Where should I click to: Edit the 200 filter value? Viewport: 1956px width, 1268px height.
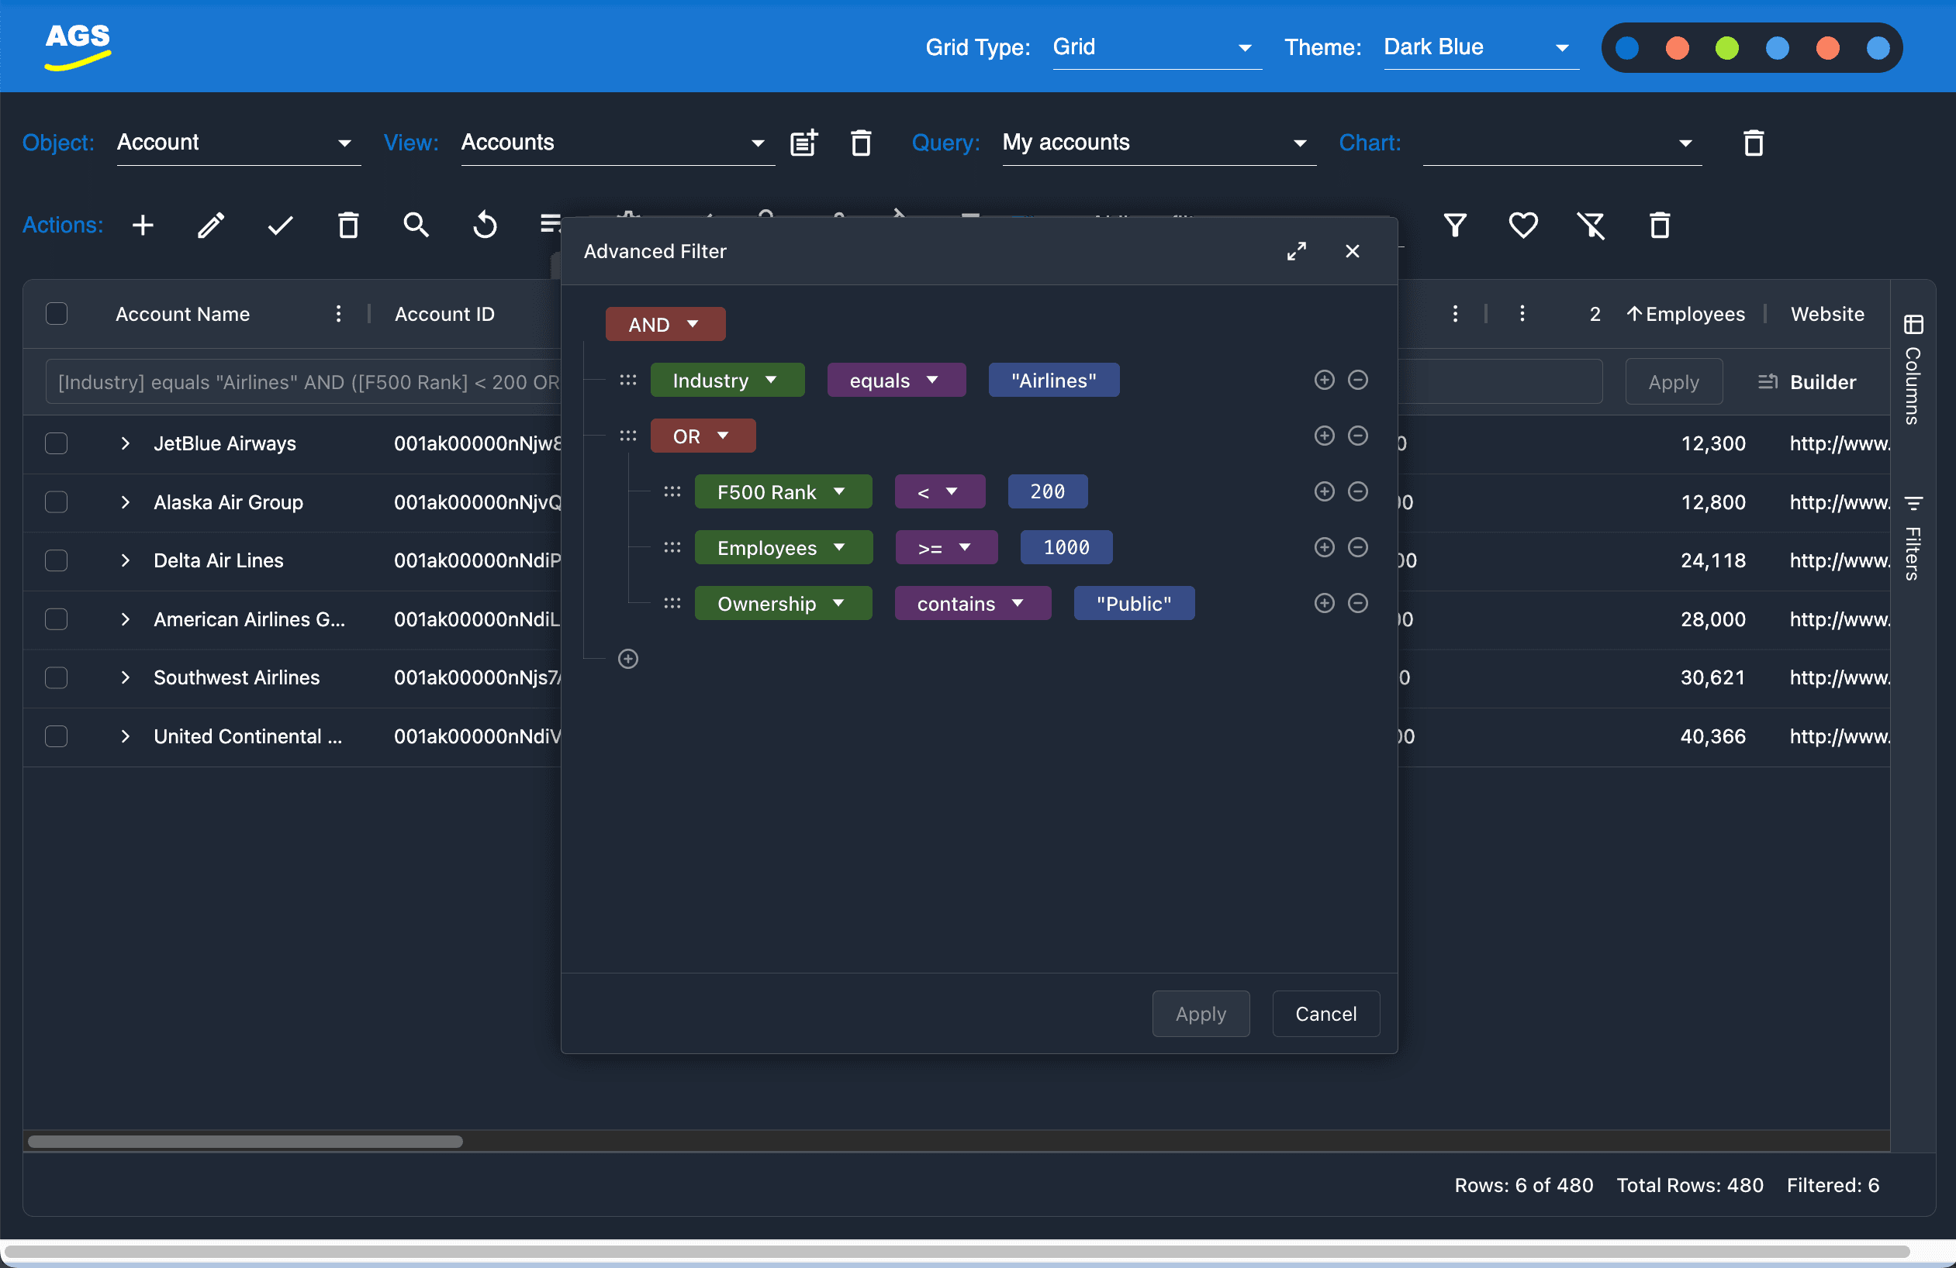click(x=1047, y=492)
